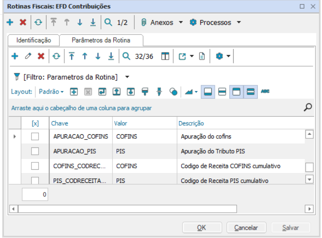The height and width of the screenshot is (238, 322).
Task: Click the red delete X in top toolbar
Action: click(x=23, y=22)
